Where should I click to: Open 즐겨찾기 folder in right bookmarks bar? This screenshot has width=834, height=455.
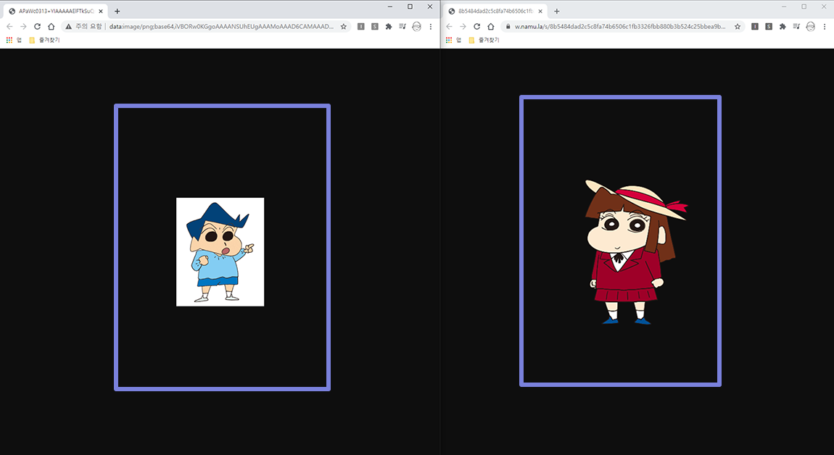click(484, 40)
